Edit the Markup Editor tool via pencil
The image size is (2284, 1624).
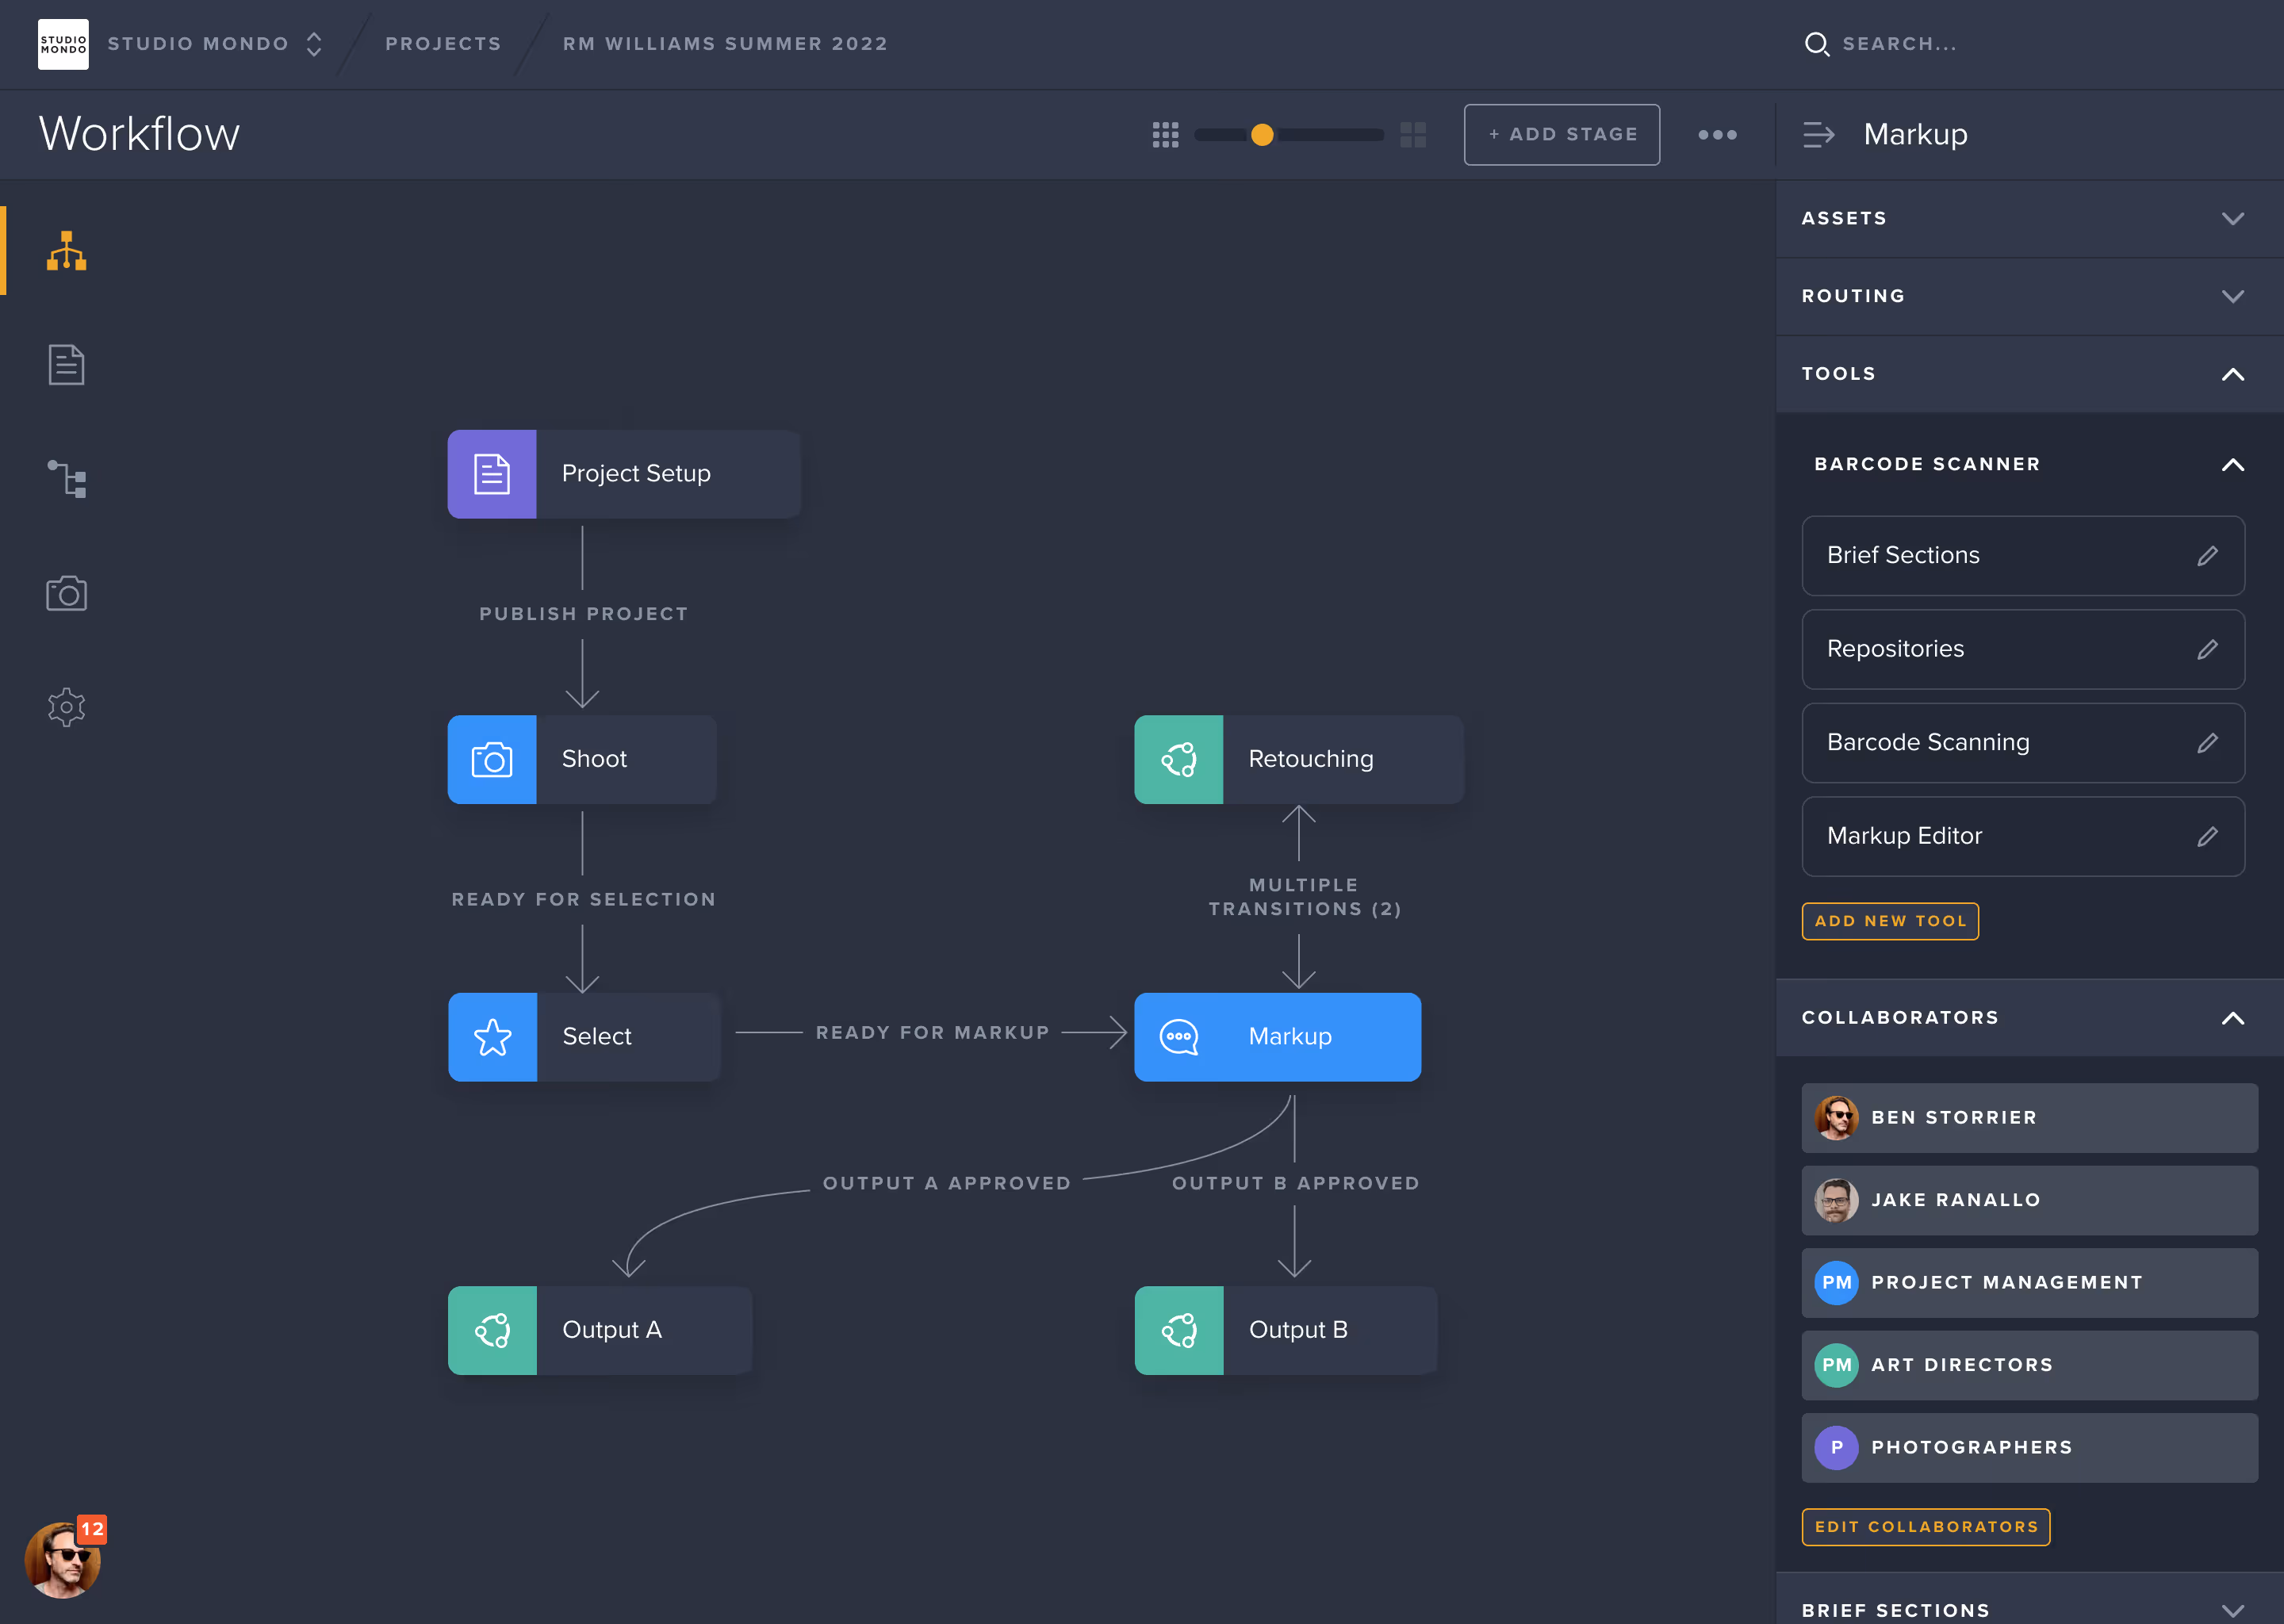2207,837
